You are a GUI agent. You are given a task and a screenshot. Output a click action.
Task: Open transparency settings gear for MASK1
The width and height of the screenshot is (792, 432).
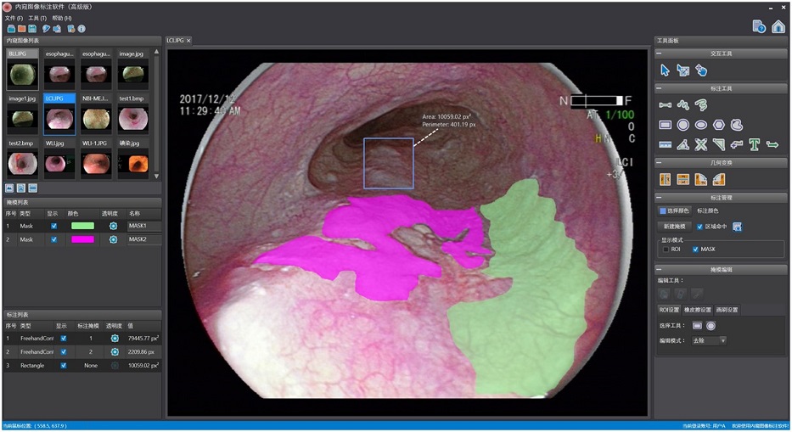113,226
